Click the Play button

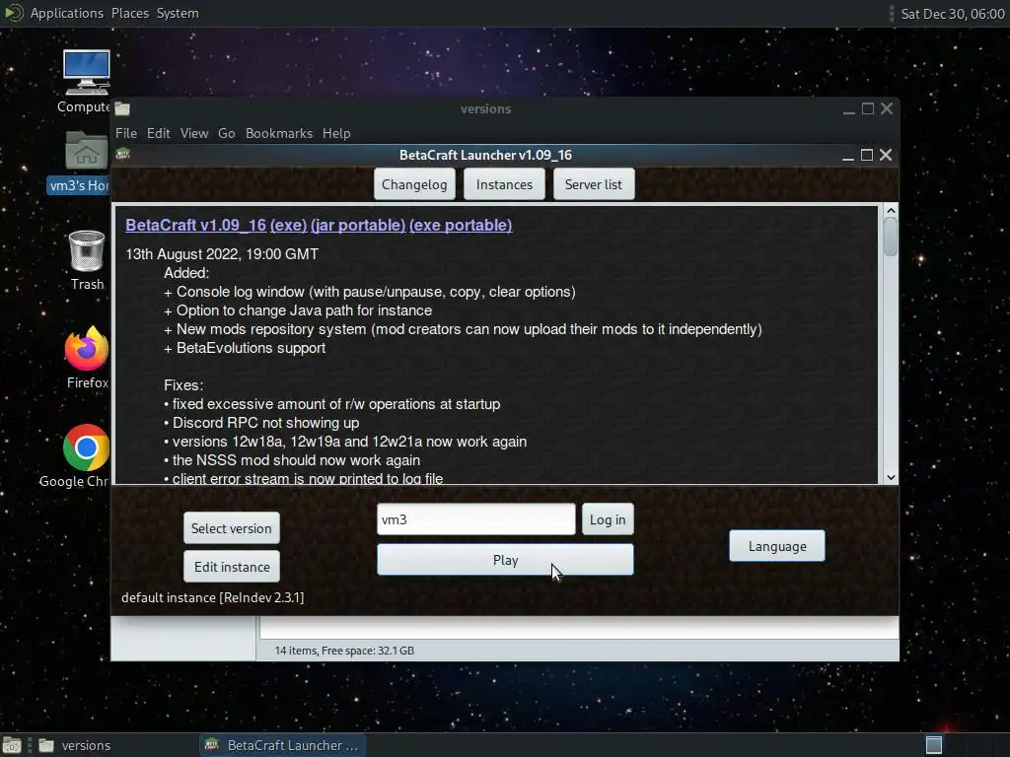(505, 560)
